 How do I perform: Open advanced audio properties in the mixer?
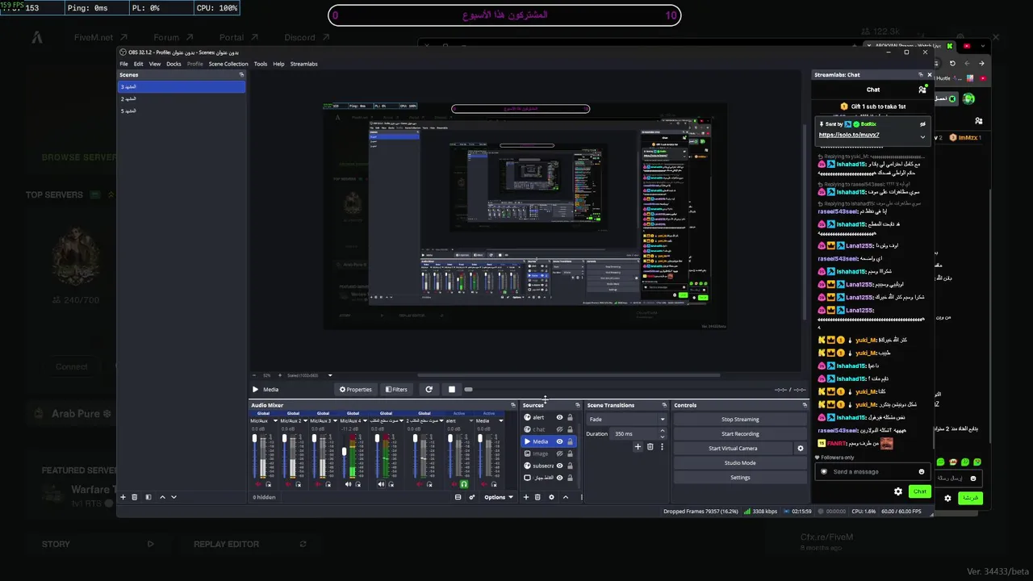coord(472,497)
